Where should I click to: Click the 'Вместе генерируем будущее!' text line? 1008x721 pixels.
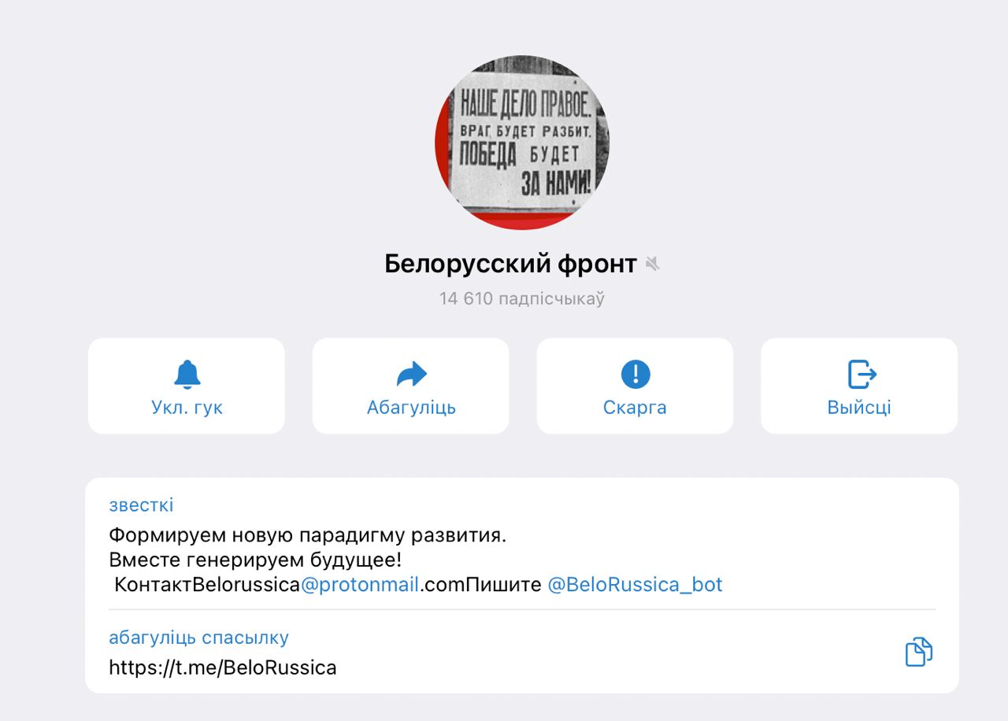click(255, 560)
